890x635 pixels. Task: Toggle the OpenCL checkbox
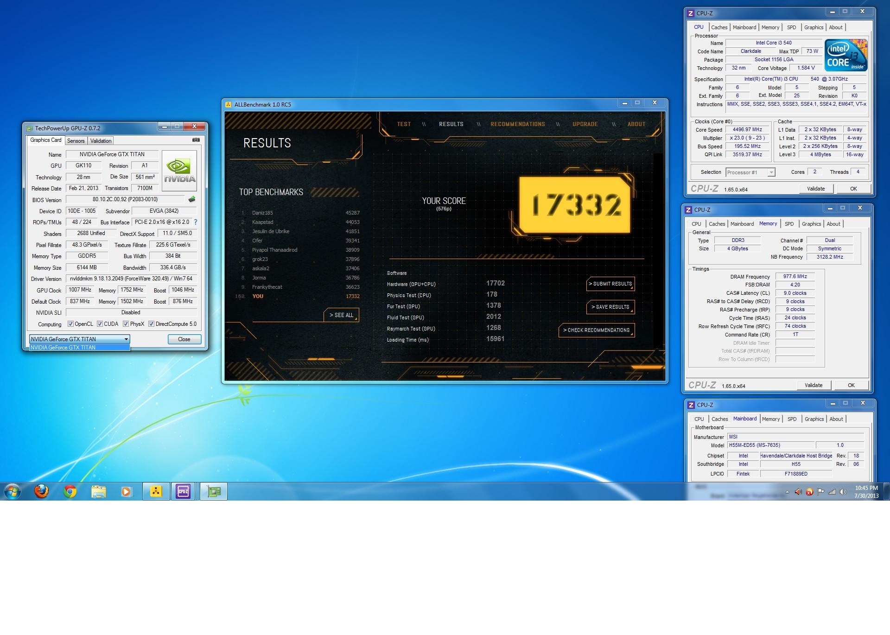coord(70,324)
